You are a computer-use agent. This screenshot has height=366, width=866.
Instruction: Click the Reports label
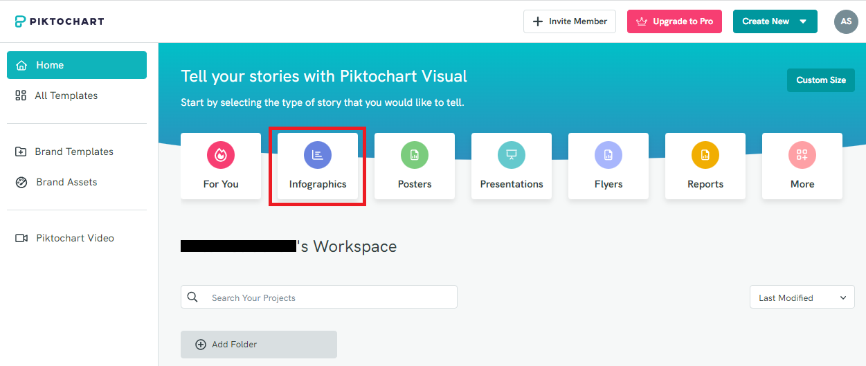point(705,184)
